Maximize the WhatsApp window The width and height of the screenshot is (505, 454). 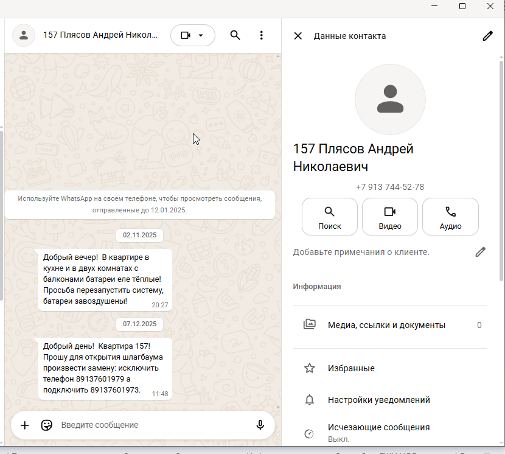pyautogui.click(x=462, y=6)
